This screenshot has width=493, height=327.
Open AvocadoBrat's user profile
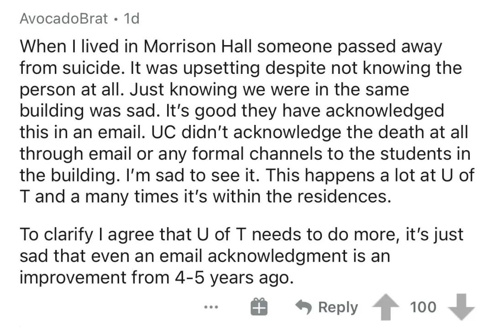(63, 19)
